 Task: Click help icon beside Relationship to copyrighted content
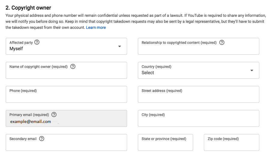tap(222, 42)
